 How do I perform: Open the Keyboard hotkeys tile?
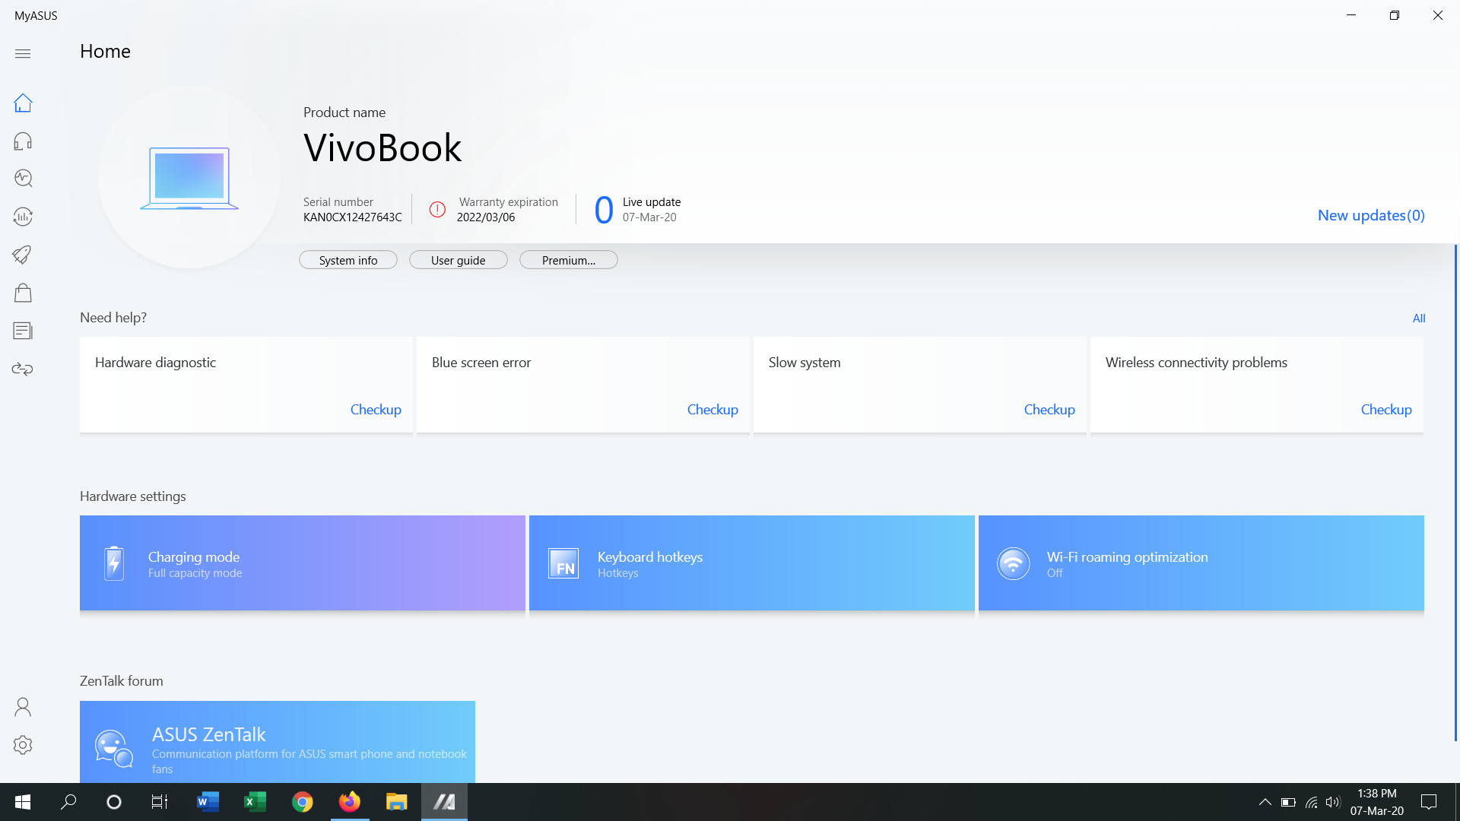(x=752, y=563)
